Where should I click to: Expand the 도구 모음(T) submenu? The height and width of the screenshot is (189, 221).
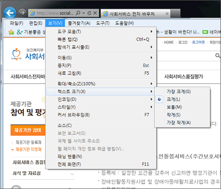[101, 32]
